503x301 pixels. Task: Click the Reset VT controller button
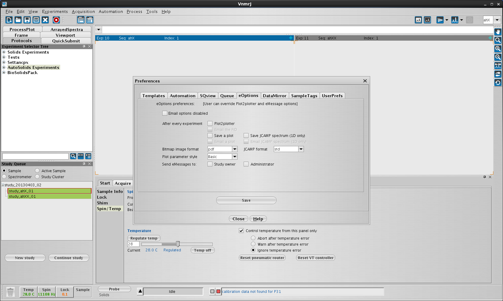315,258
